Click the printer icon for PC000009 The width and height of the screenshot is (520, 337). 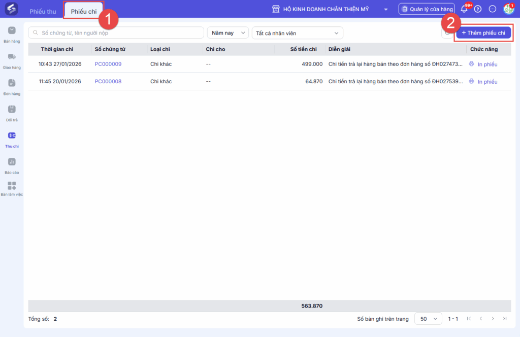[471, 63]
